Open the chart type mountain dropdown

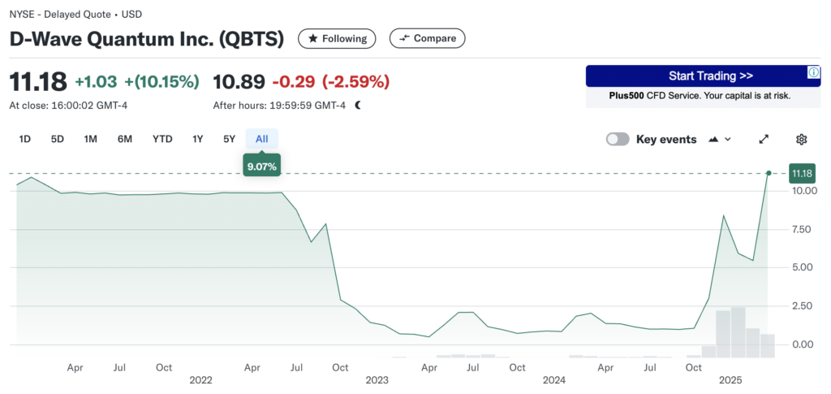point(720,139)
